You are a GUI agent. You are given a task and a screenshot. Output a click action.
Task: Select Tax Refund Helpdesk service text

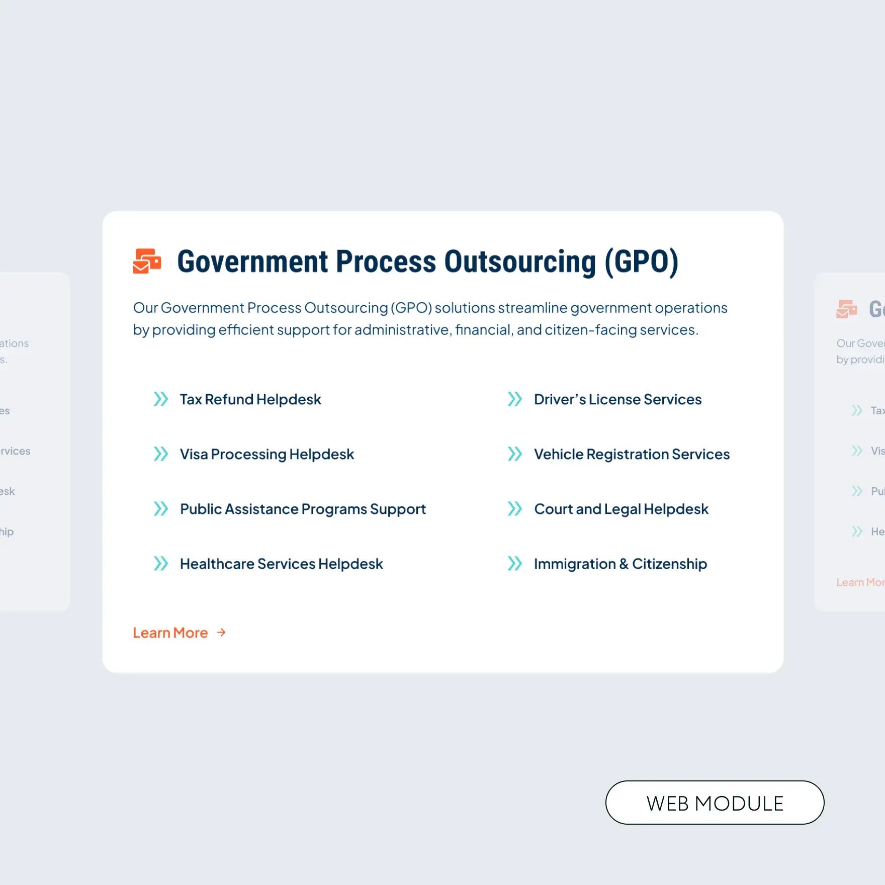coord(250,399)
